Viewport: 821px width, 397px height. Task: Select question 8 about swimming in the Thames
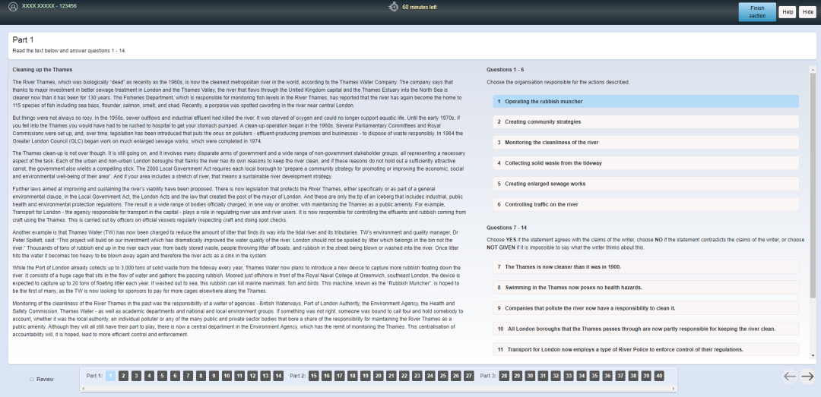[645, 288]
